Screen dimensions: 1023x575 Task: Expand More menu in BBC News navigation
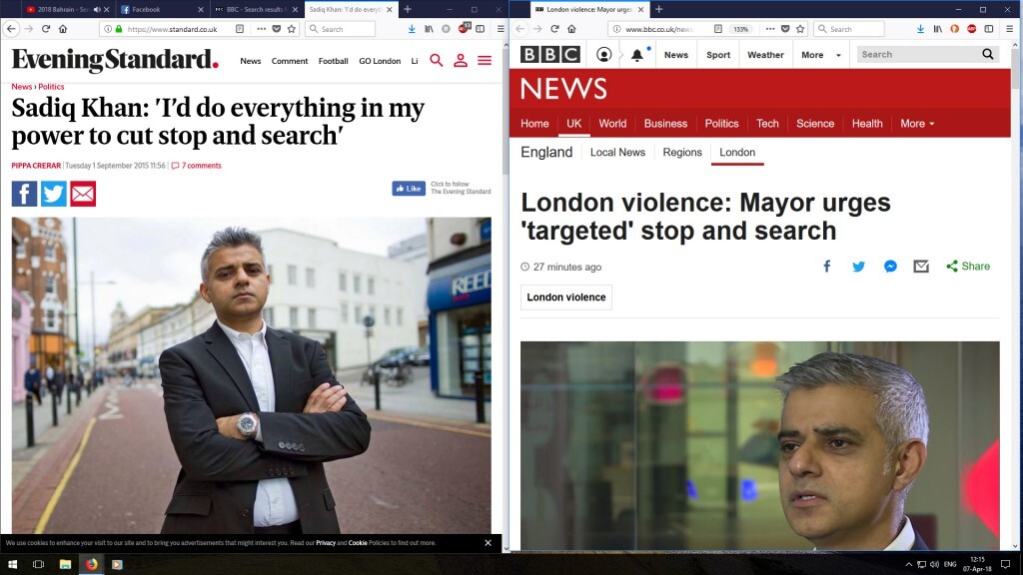coord(917,124)
